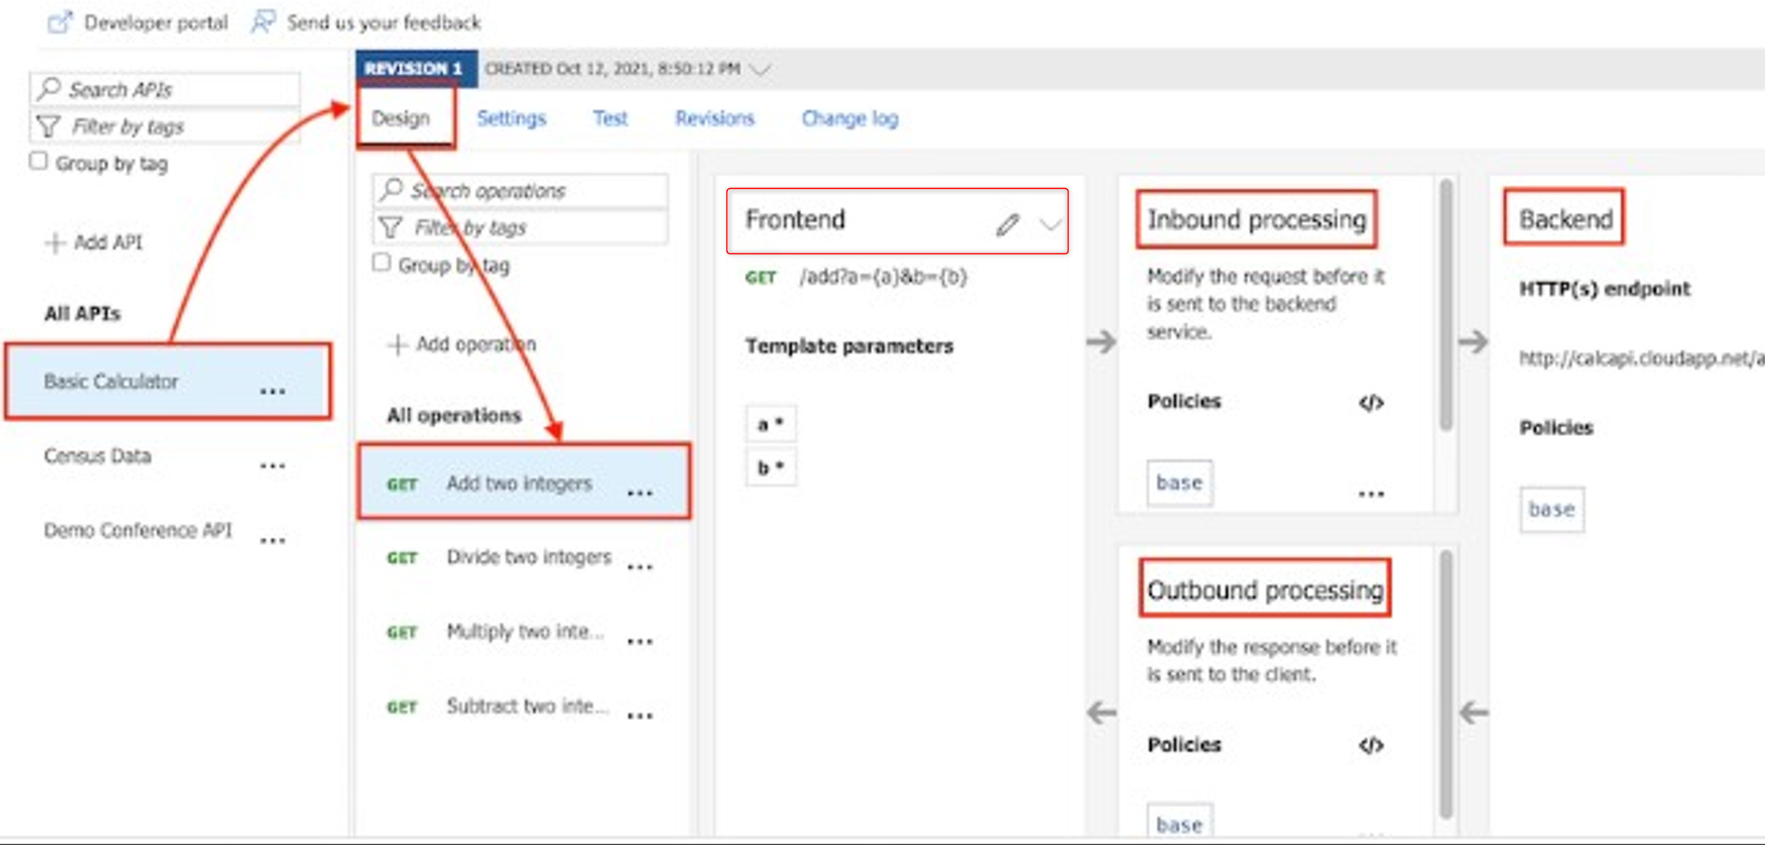Open the Basic Calculator ellipsis menu
Image resolution: width=1765 pixels, height=845 pixels.
273,391
